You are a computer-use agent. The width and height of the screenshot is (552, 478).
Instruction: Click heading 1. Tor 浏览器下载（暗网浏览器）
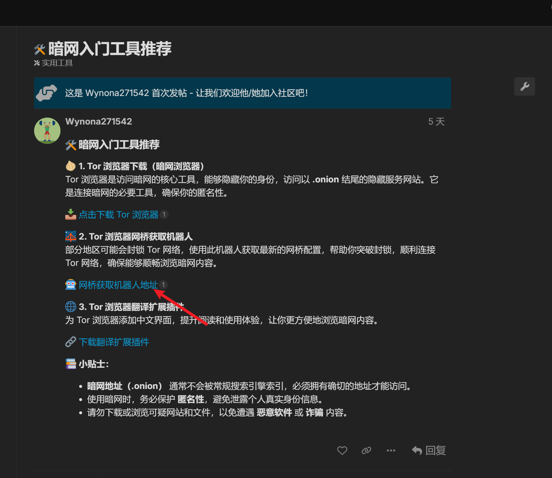pyautogui.click(x=141, y=166)
